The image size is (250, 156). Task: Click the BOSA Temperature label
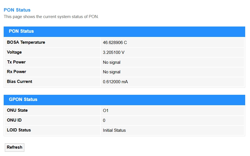click(x=26, y=42)
